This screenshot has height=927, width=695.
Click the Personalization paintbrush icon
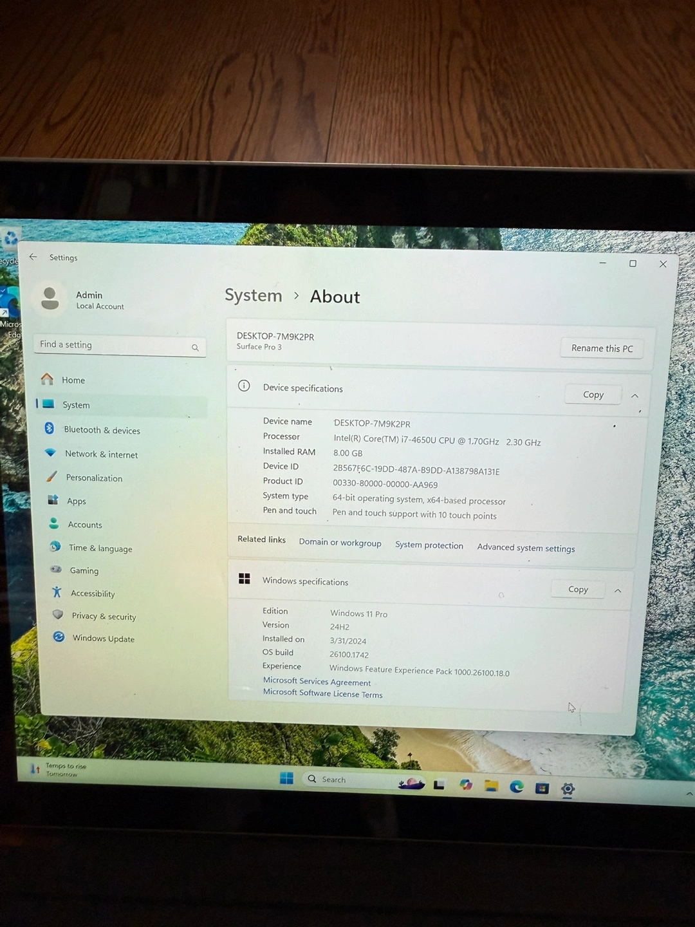tap(51, 476)
